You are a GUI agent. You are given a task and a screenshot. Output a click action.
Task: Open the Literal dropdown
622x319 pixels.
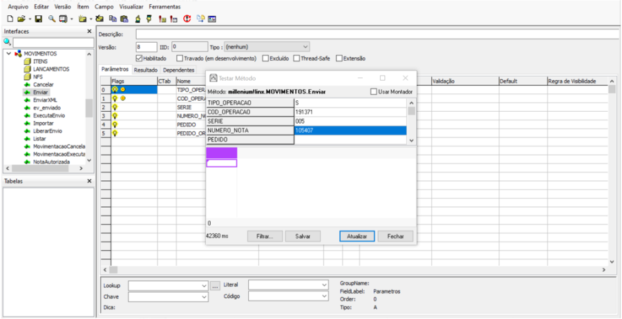325,285
